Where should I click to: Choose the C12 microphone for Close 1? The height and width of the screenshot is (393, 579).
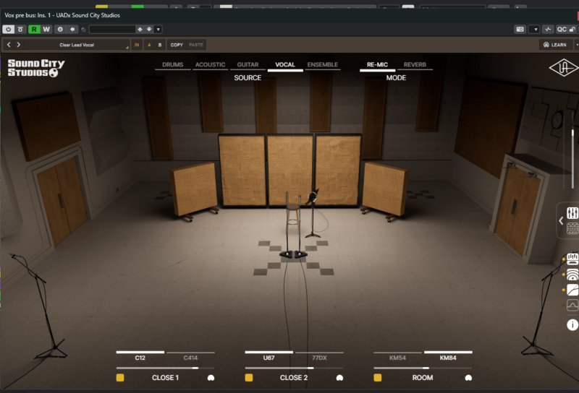pos(140,355)
